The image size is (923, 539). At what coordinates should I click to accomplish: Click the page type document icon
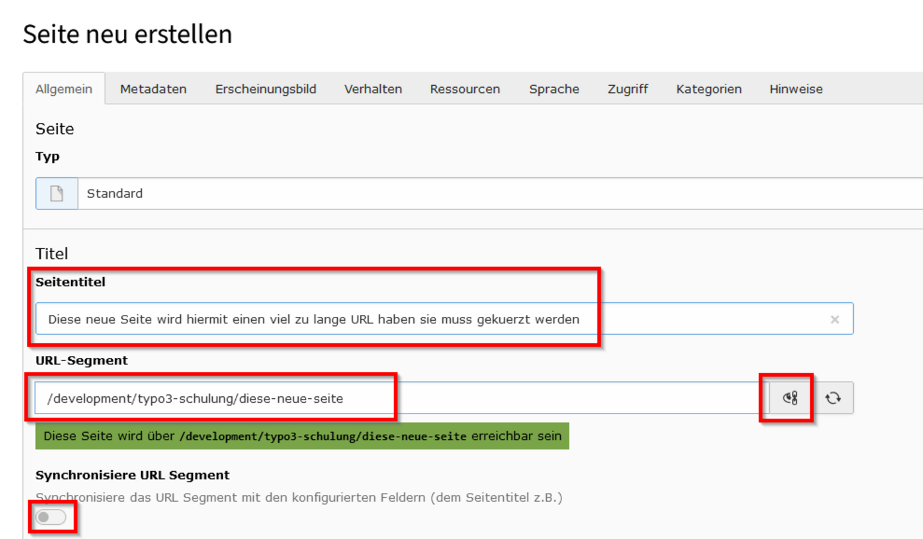[x=56, y=193]
